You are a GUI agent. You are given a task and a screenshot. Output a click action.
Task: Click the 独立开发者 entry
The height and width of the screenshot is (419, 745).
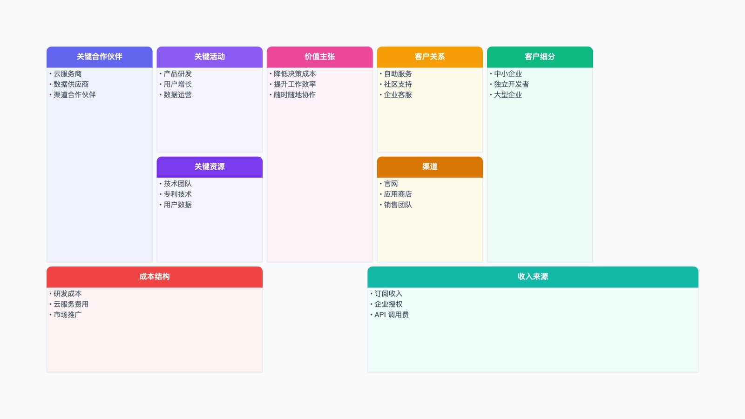point(513,84)
